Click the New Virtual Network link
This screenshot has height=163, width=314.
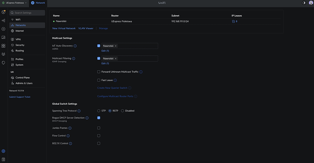tap(64, 28)
